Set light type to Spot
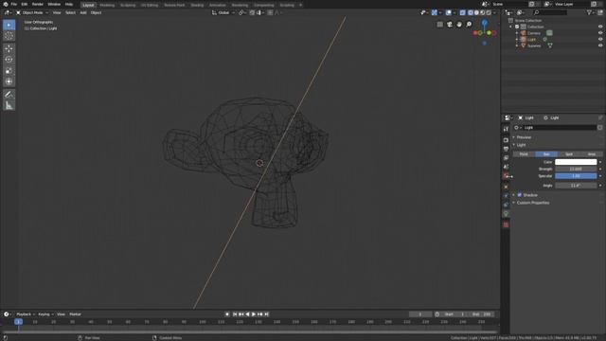This screenshot has height=341, width=606. click(x=569, y=153)
